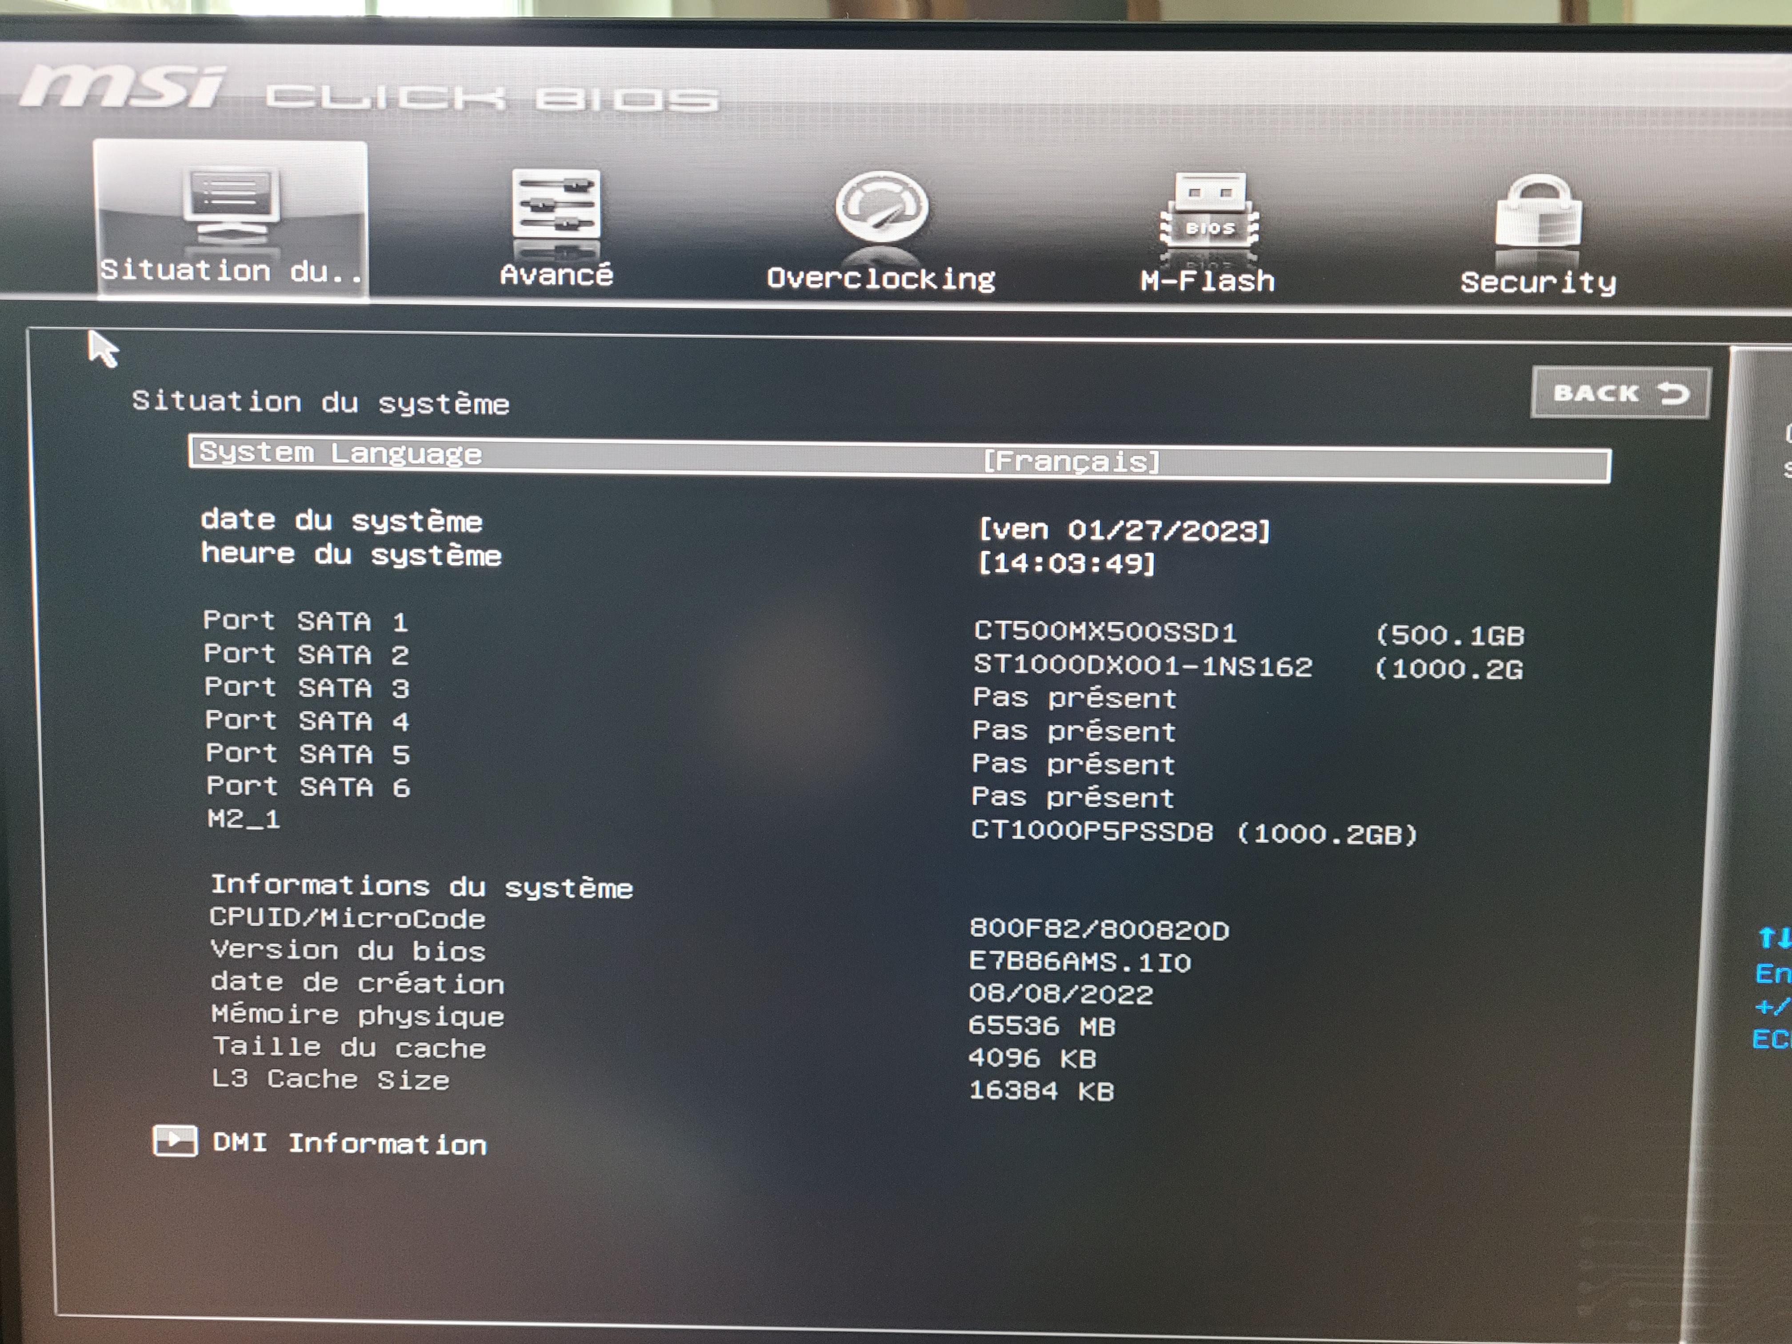The height and width of the screenshot is (1344, 1792).
Task: Select the date du système label
Action: point(342,520)
